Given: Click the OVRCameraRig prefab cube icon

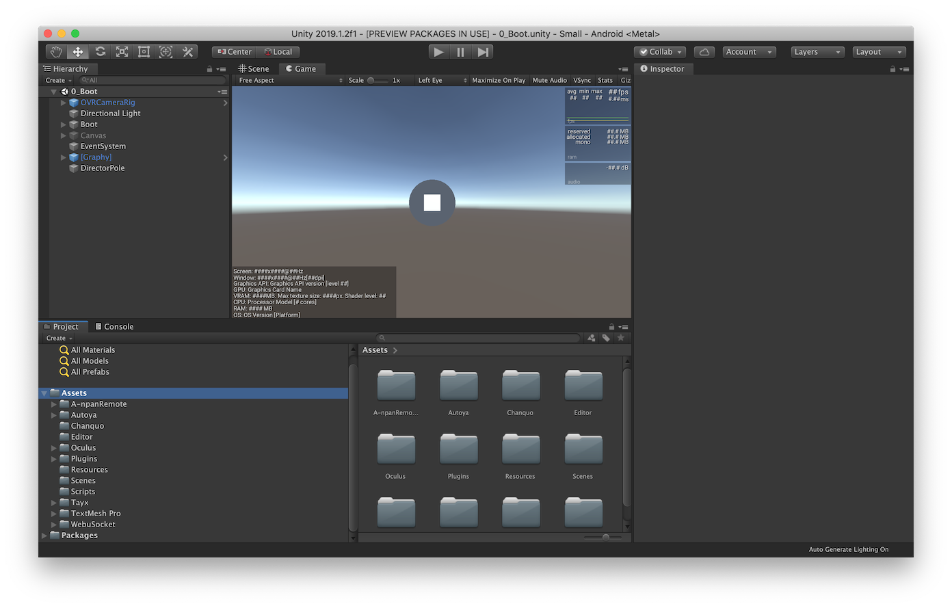Looking at the screenshot, I should [x=74, y=103].
